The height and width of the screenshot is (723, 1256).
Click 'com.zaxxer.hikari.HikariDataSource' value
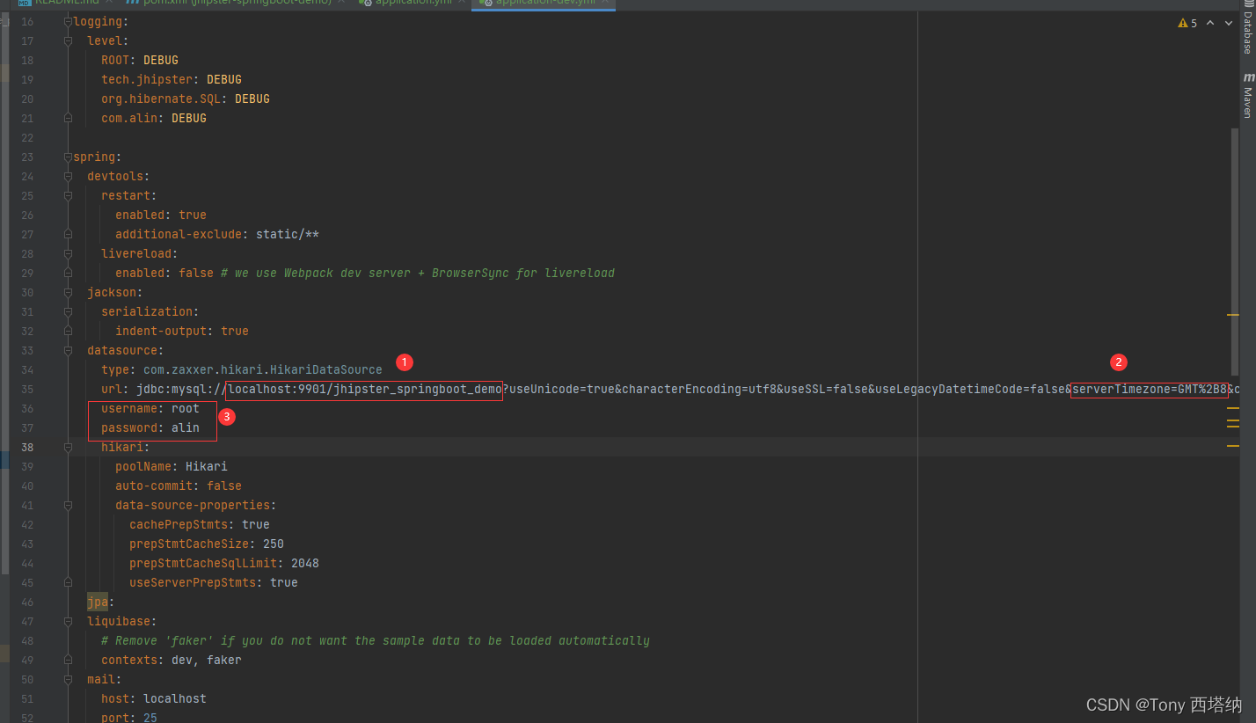click(263, 370)
